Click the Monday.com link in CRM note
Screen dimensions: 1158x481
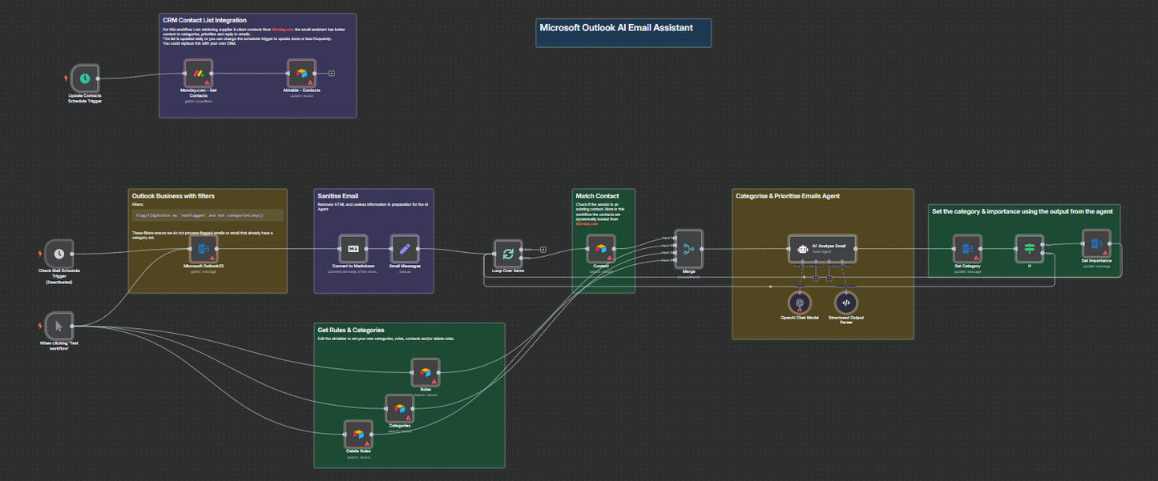283,30
